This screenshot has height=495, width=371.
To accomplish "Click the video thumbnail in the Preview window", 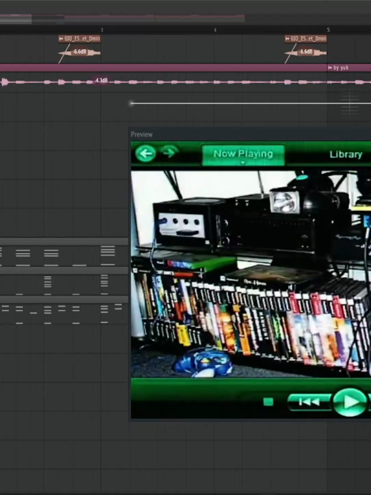I will pyautogui.click(x=251, y=274).
